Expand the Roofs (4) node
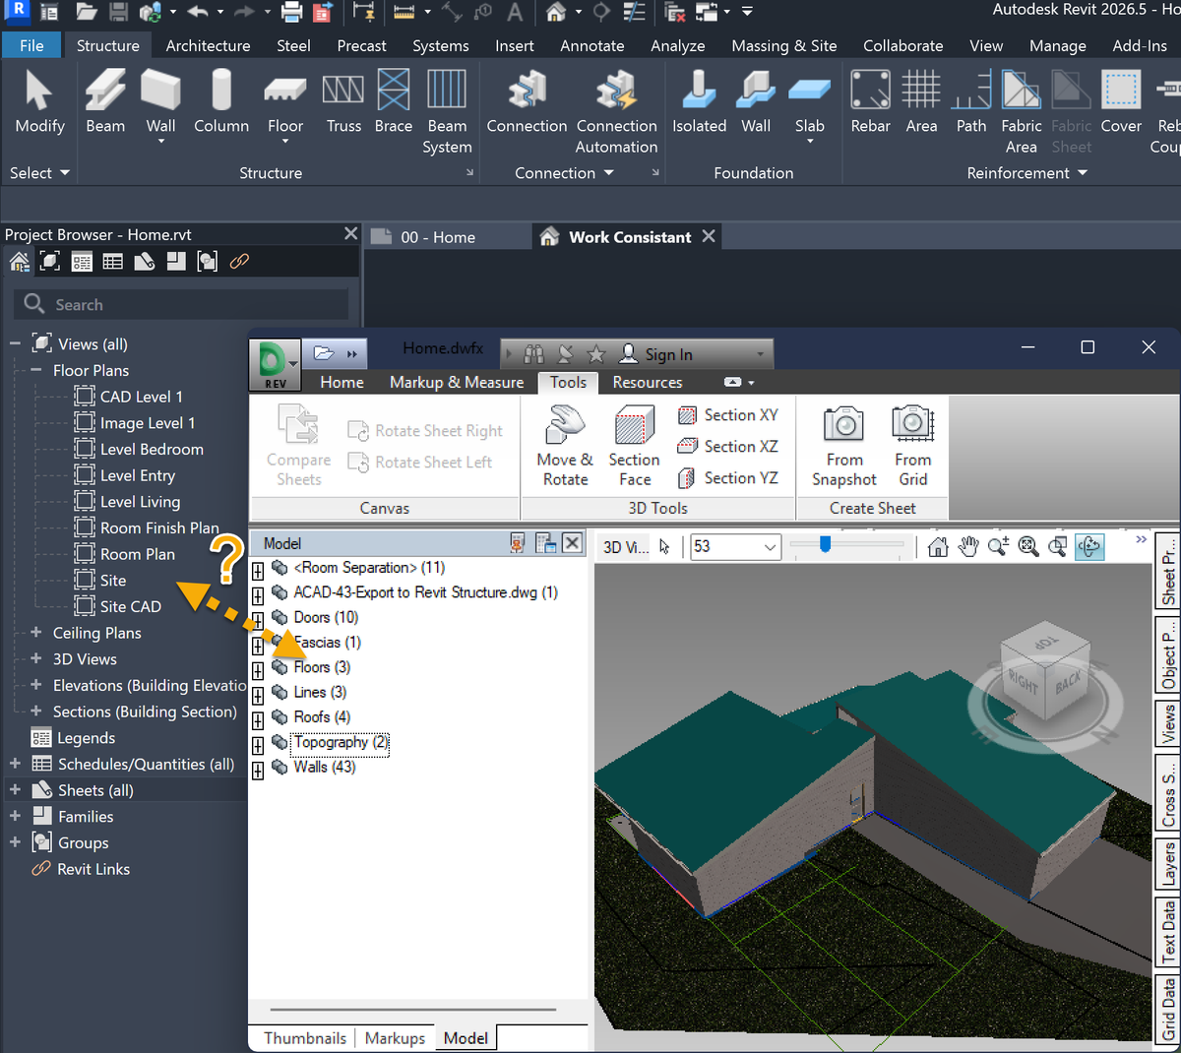The width and height of the screenshot is (1181, 1053). pos(258,719)
